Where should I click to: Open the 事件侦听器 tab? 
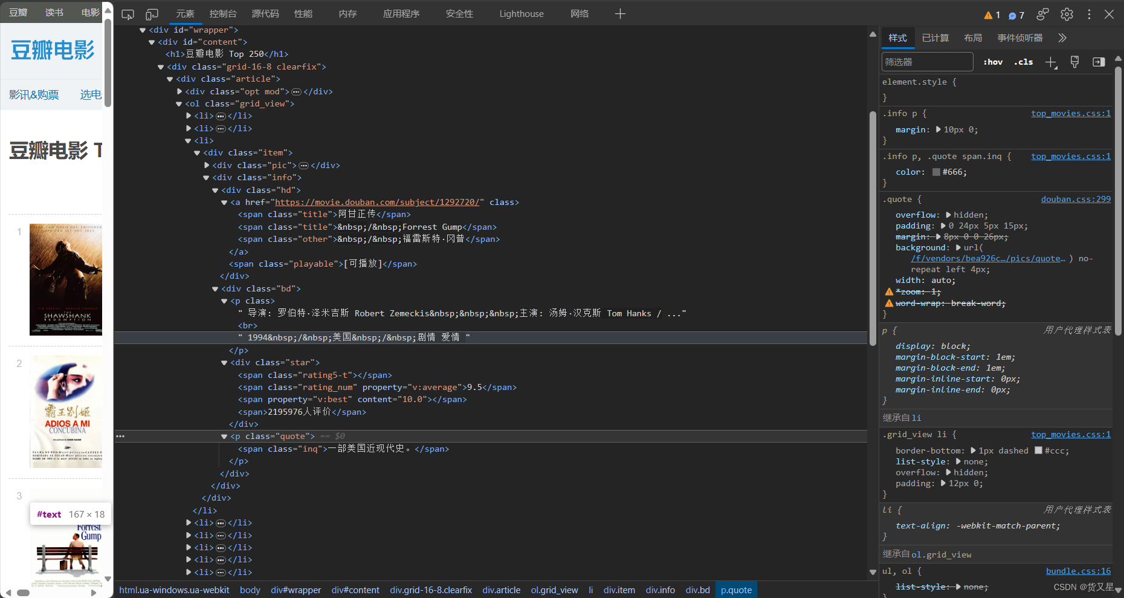1020,38
